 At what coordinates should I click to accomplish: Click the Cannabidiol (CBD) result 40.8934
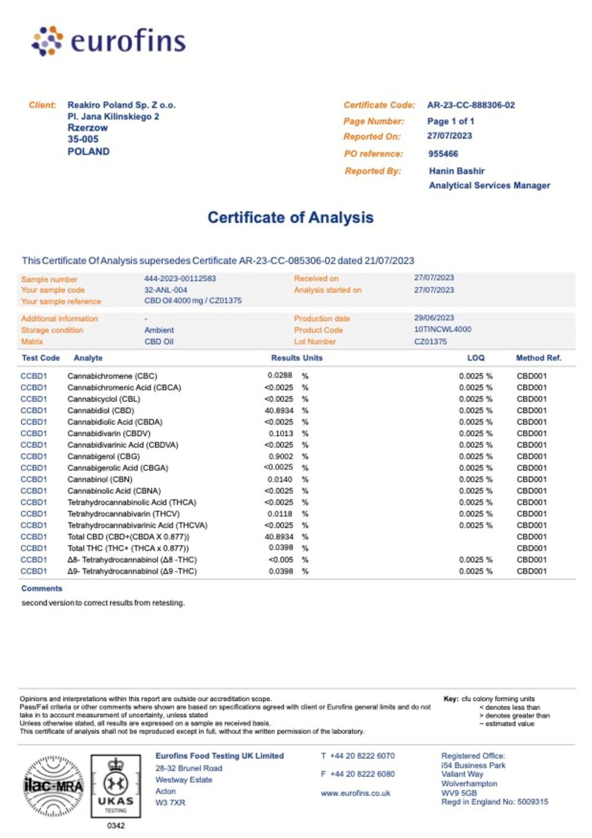pyautogui.click(x=279, y=410)
